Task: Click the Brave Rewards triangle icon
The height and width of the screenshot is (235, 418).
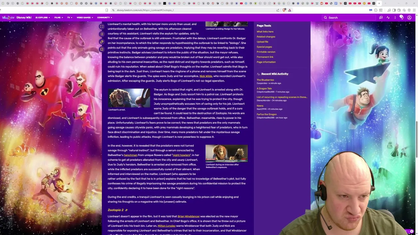Action: pos(290,10)
